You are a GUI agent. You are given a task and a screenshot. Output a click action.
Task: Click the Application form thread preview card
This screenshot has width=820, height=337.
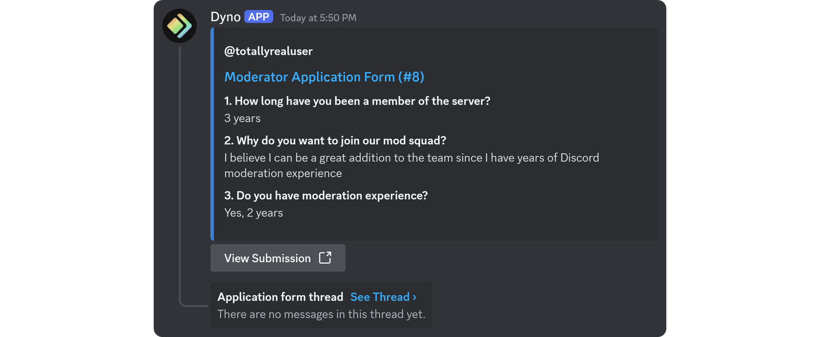[x=321, y=305]
